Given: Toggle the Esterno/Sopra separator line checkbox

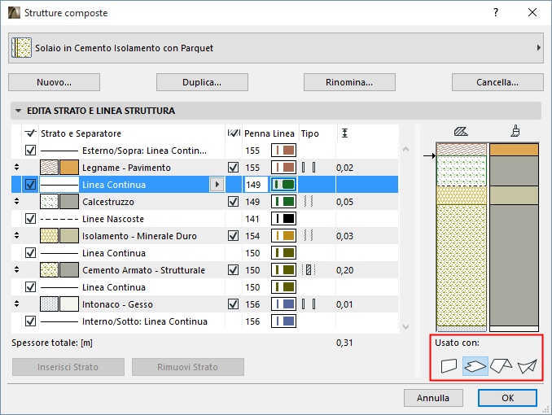Looking at the screenshot, I should click(31, 151).
